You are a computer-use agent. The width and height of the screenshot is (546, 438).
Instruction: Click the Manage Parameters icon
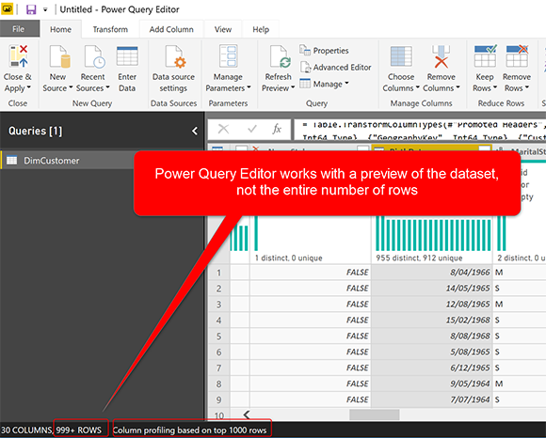pyautogui.click(x=229, y=56)
